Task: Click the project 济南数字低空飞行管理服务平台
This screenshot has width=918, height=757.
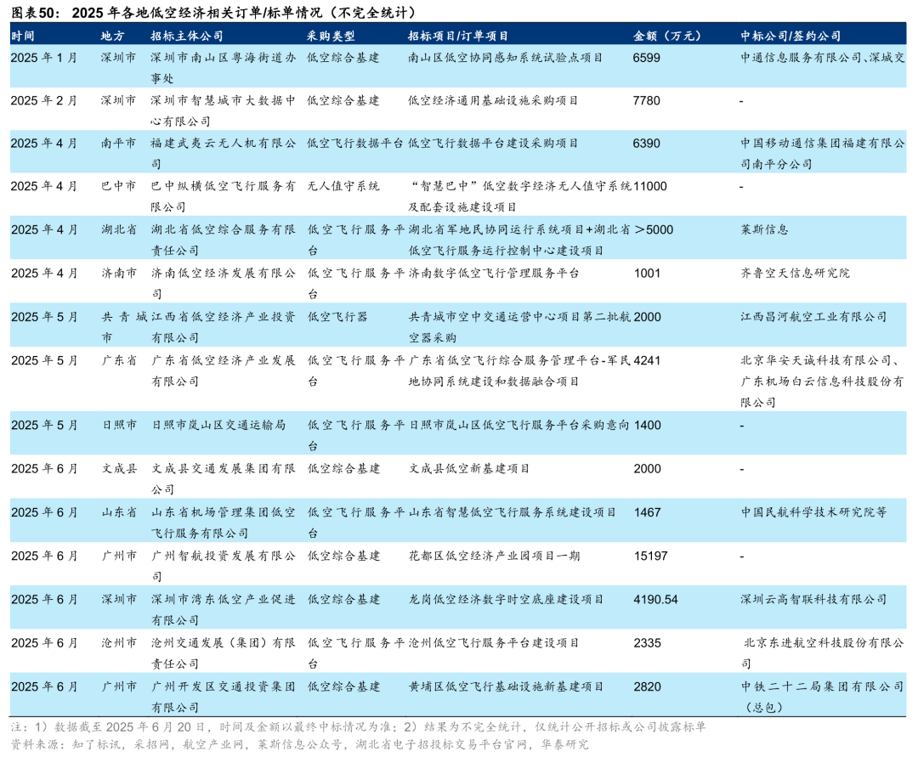Action: tap(494, 274)
